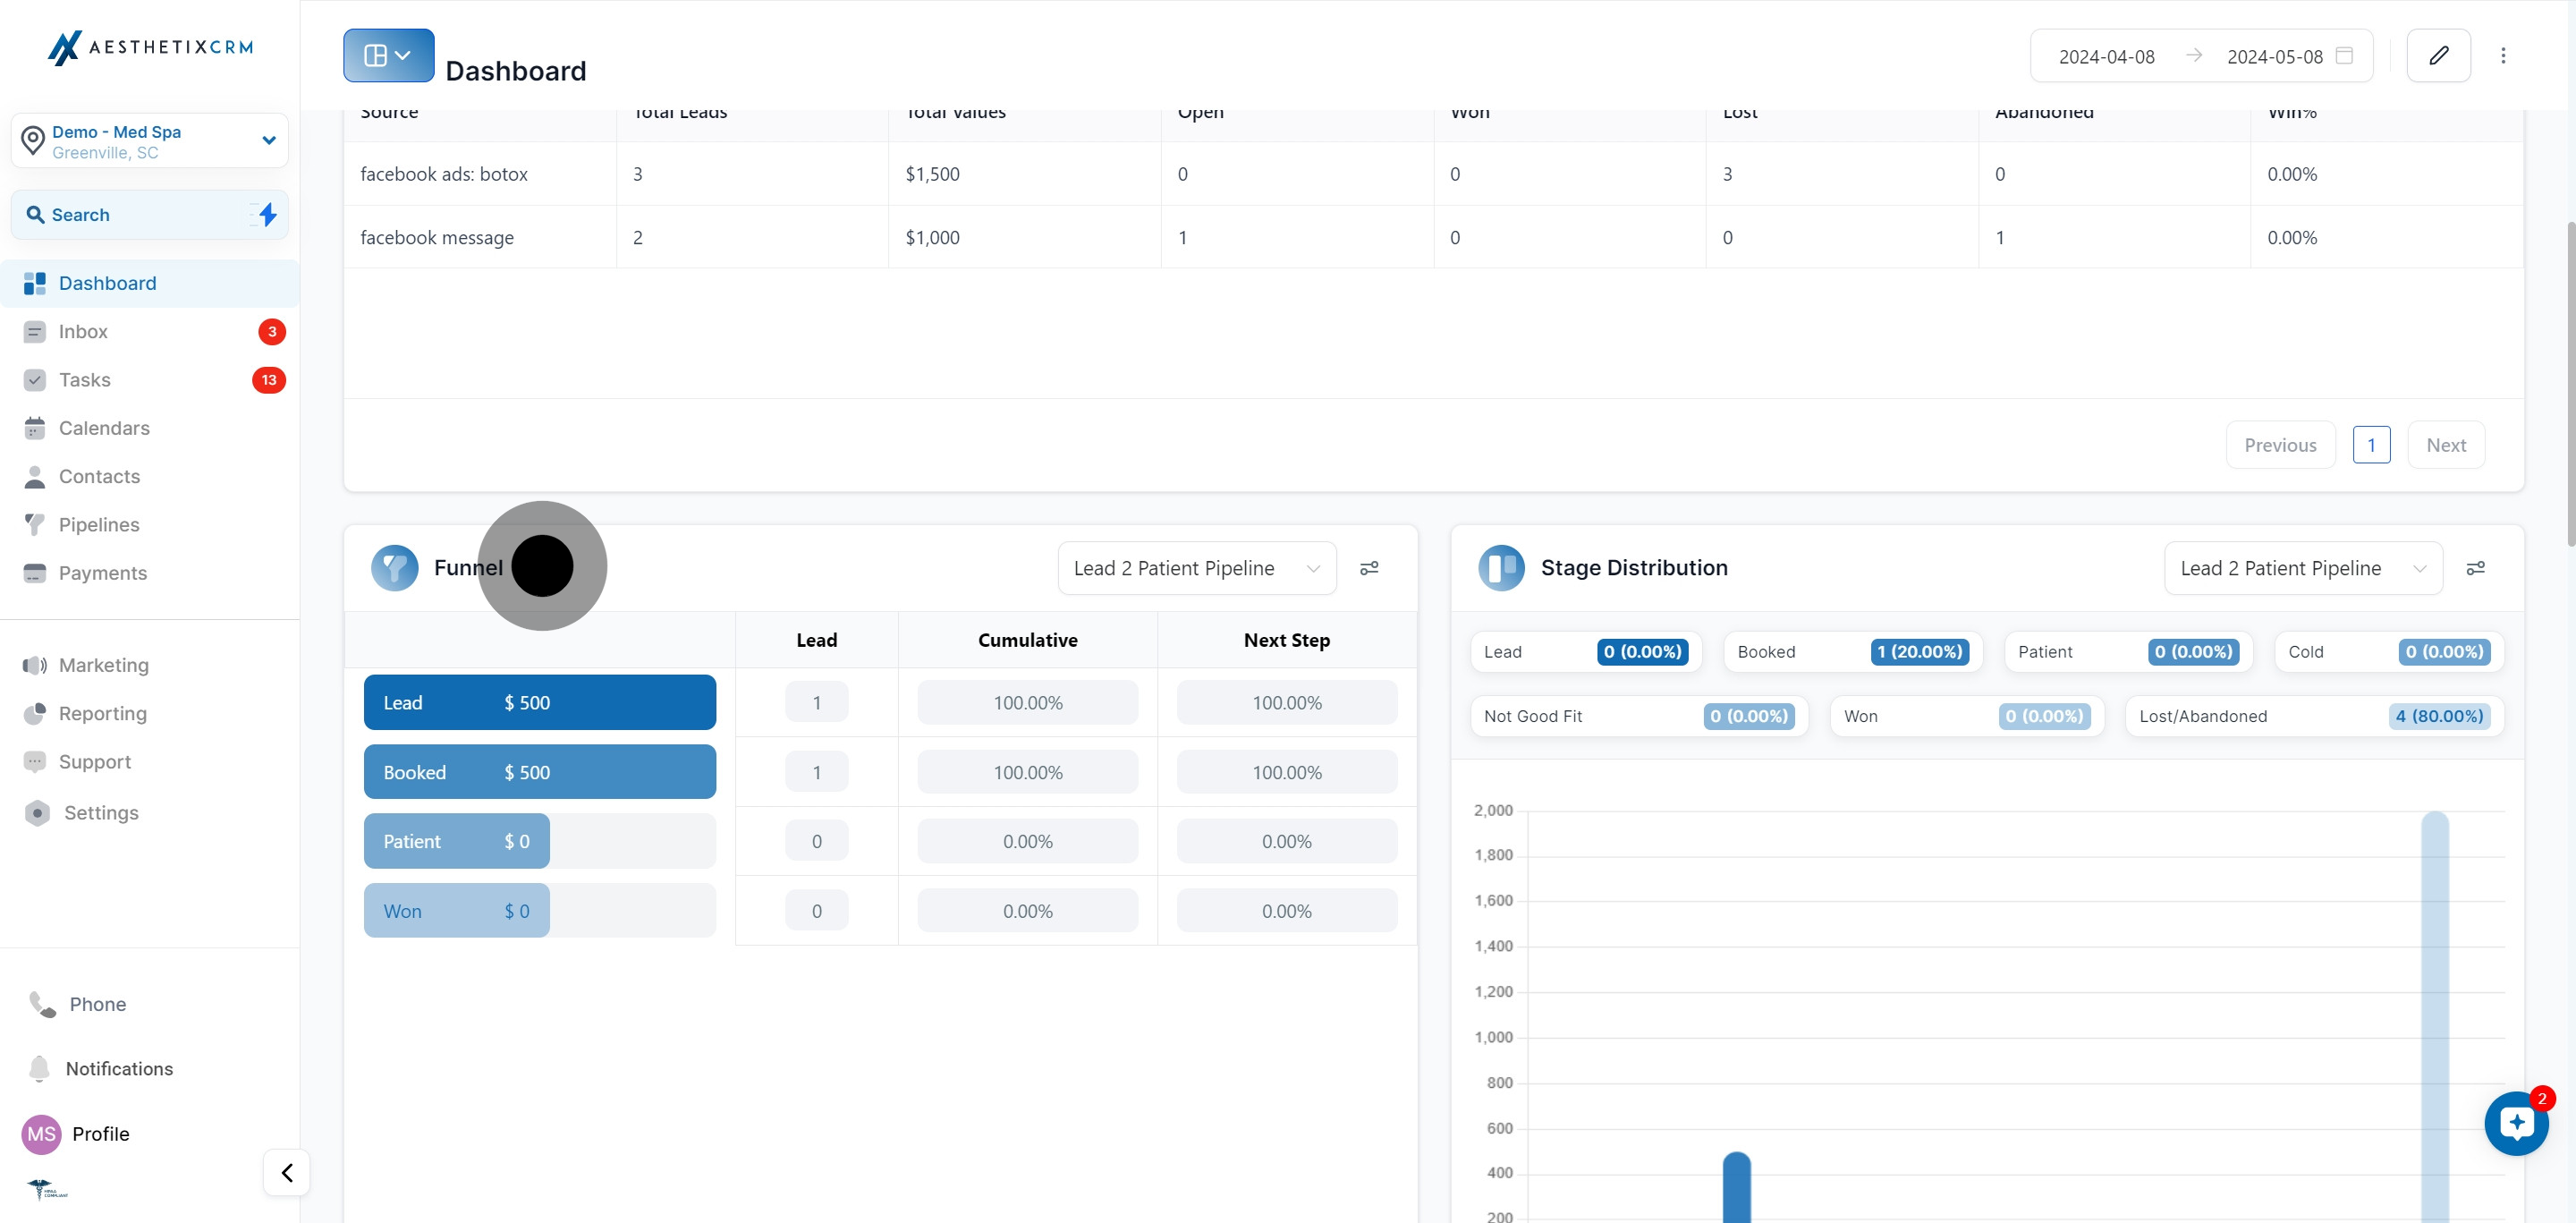Open the Pipelines menu item
Image resolution: width=2576 pixels, height=1223 pixels.
point(98,525)
